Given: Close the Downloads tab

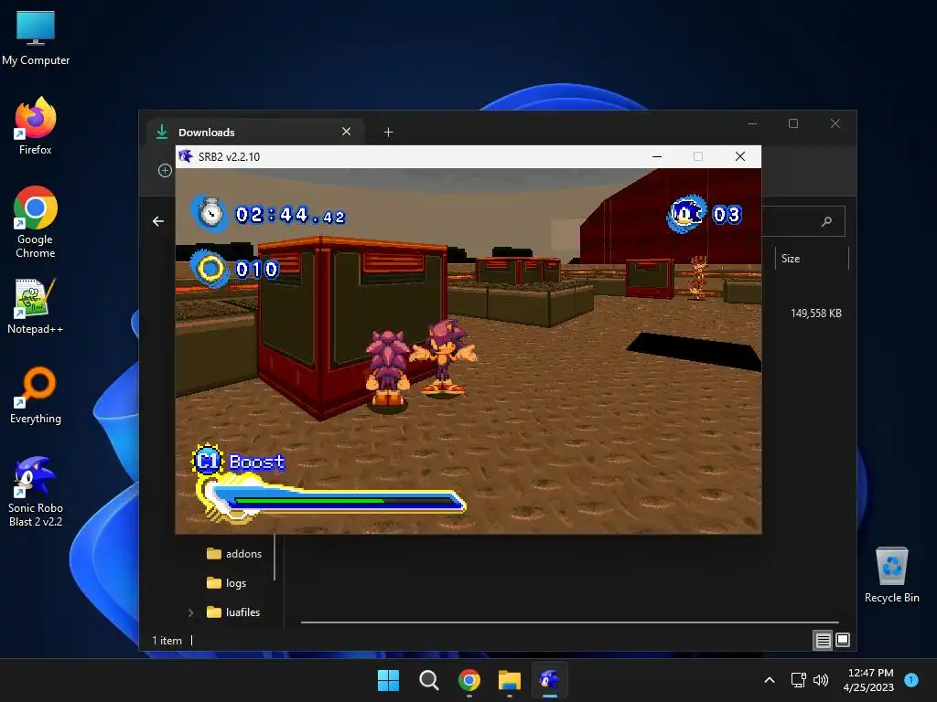Looking at the screenshot, I should 347,132.
